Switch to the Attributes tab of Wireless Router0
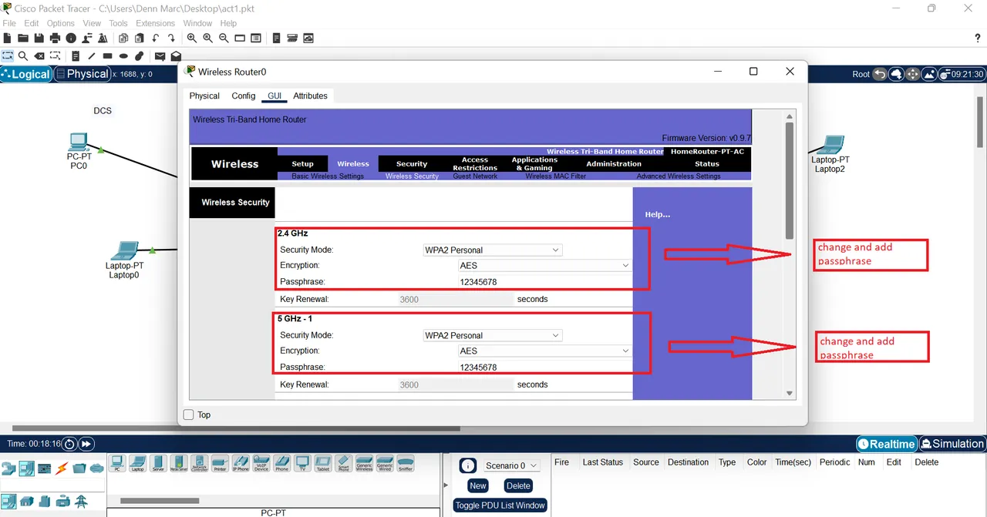 [x=310, y=96]
